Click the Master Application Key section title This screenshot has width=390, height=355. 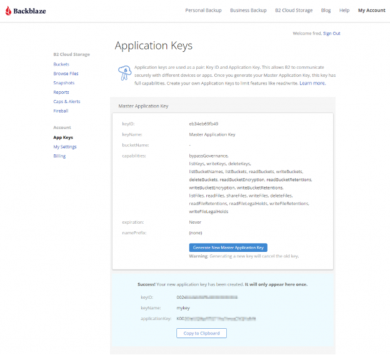[x=143, y=106]
